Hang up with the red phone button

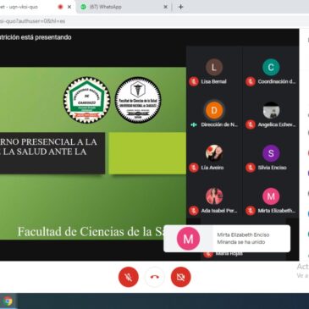coord(154,277)
